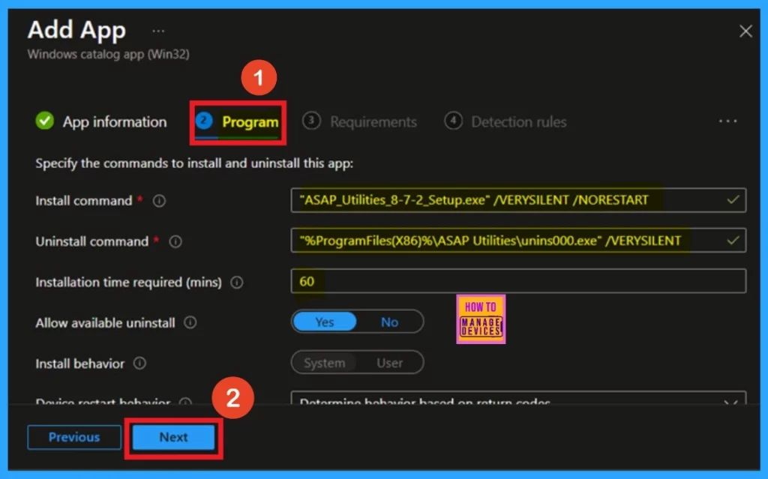The width and height of the screenshot is (768, 479).
Task: Focus the Install command field
Action: (518, 200)
